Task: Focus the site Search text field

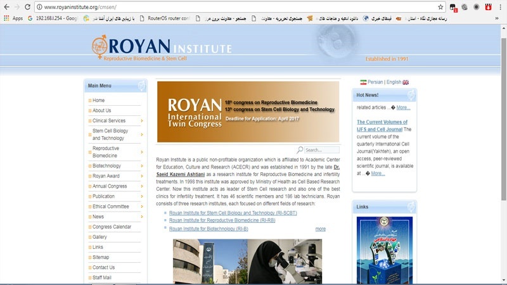Action: 321,150
